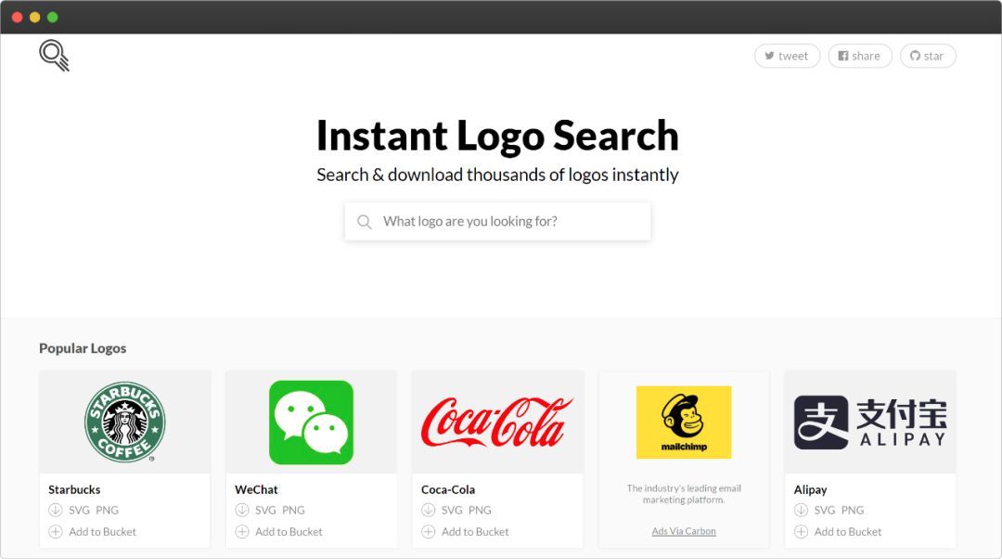The height and width of the screenshot is (559, 1002).
Task: Click the green maximize window button
Action: point(52,18)
